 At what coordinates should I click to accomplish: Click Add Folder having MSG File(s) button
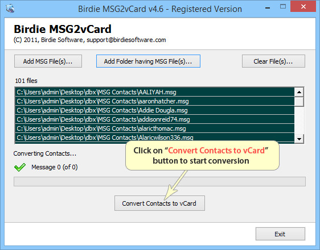(x=148, y=61)
